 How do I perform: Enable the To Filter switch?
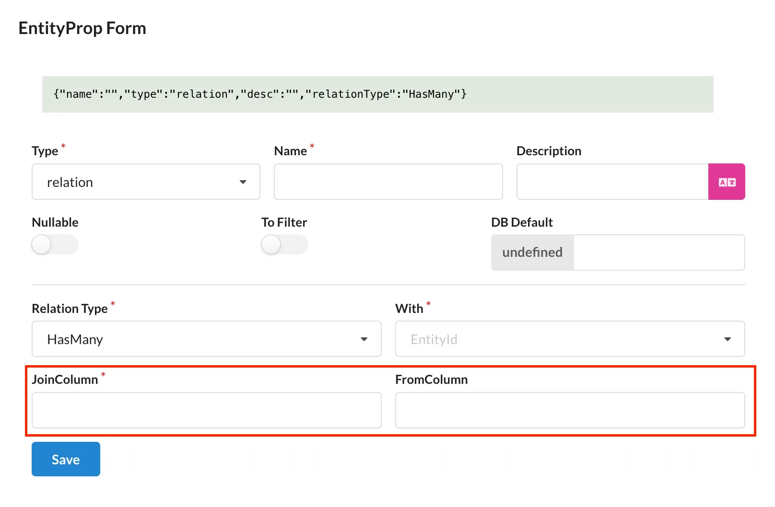[x=284, y=245]
